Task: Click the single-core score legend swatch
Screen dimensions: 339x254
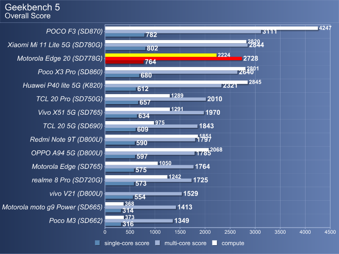Action: tap(97, 243)
